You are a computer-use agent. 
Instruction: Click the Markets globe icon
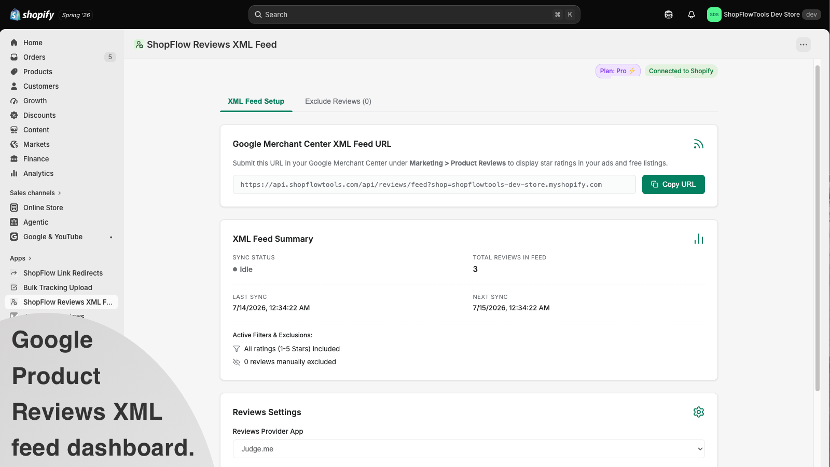tap(14, 144)
